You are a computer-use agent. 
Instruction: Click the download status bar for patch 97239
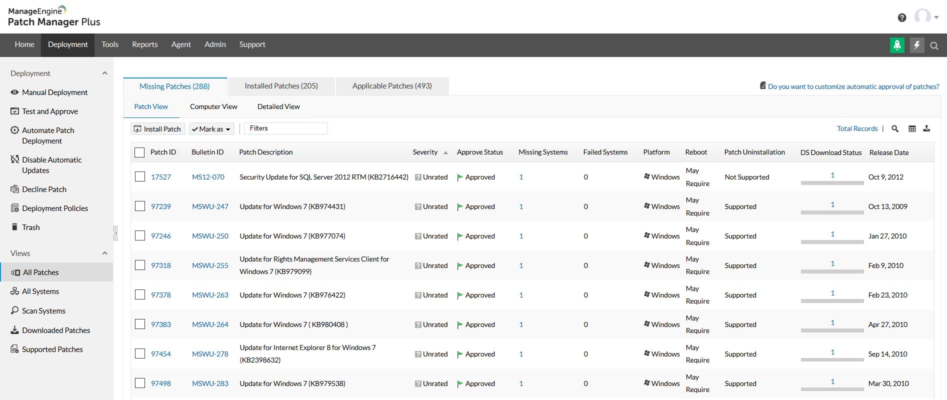point(832,212)
